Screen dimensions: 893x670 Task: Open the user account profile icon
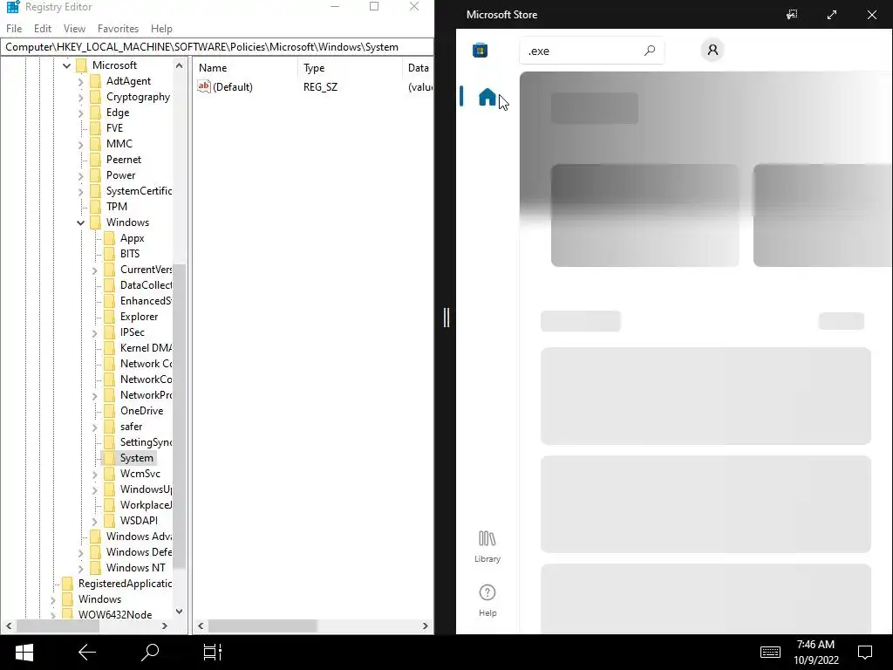click(x=712, y=50)
